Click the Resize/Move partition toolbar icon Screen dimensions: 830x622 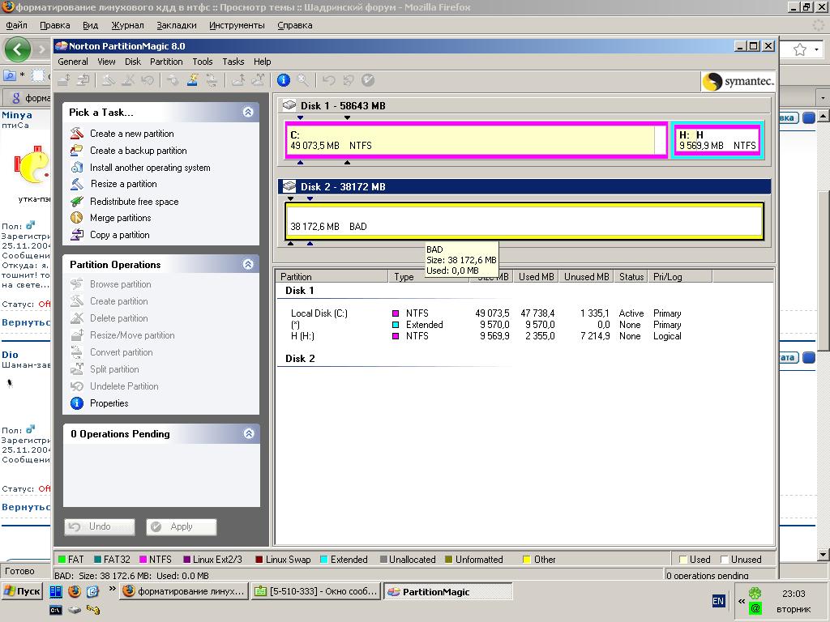[x=64, y=80]
